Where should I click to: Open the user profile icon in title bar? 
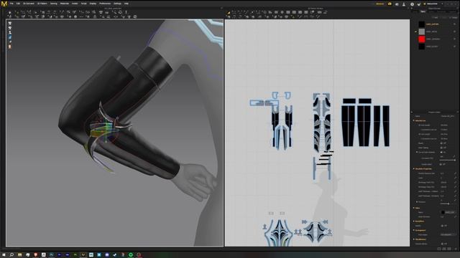point(404,4)
